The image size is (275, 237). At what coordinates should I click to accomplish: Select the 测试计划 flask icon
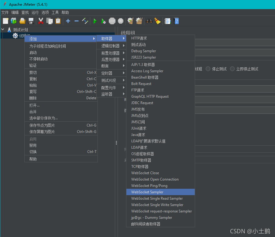pos(9,30)
